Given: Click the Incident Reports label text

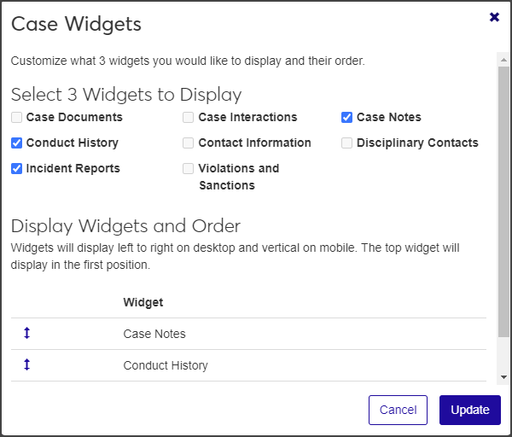Looking at the screenshot, I should pyautogui.click(x=73, y=169).
